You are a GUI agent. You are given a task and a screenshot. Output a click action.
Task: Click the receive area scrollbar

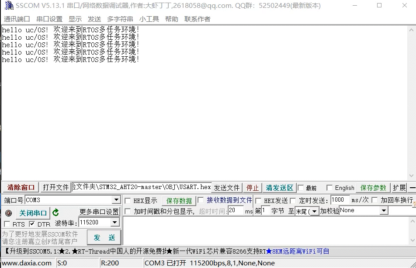(411, 105)
